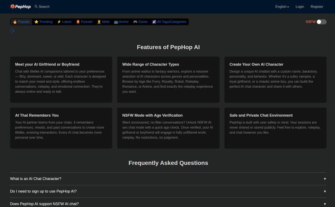335x207 pixels.
Task: Select the Trending tab
Action: [44, 22]
